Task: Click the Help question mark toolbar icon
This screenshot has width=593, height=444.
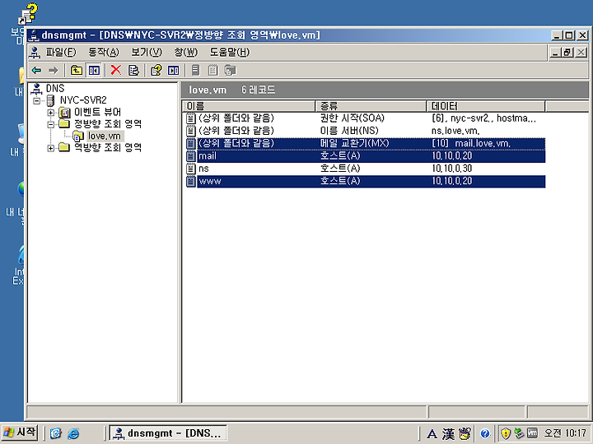Action: [x=156, y=70]
